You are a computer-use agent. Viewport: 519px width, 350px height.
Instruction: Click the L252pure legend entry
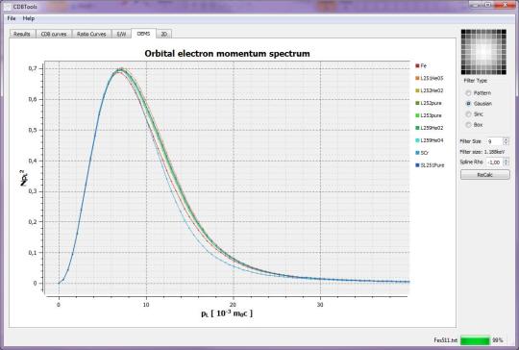coord(429,103)
